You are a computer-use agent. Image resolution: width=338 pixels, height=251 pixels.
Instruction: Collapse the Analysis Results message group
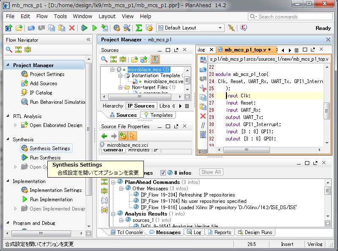[113, 214]
